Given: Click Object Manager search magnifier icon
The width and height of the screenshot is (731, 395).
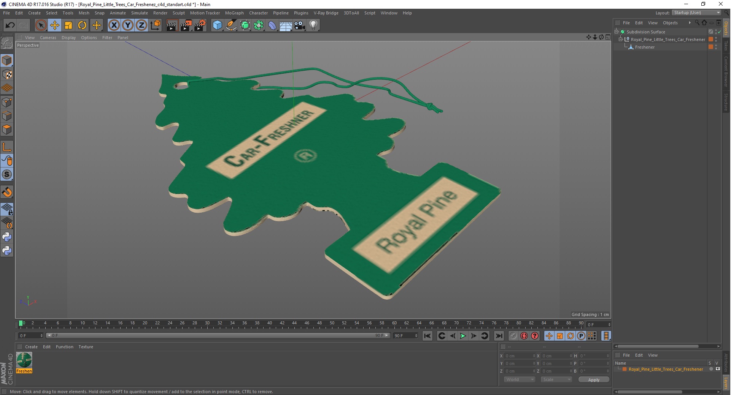Looking at the screenshot, I should pyautogui.click(x=697, y=23).
